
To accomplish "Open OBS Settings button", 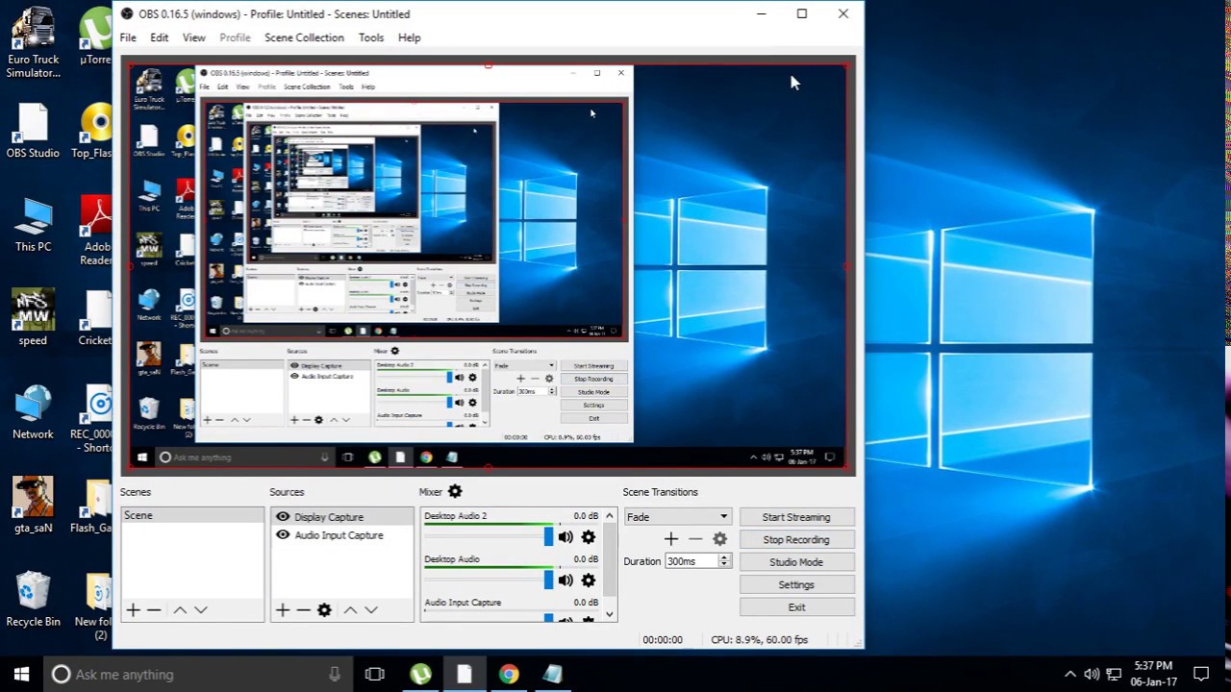I will 796,584.
